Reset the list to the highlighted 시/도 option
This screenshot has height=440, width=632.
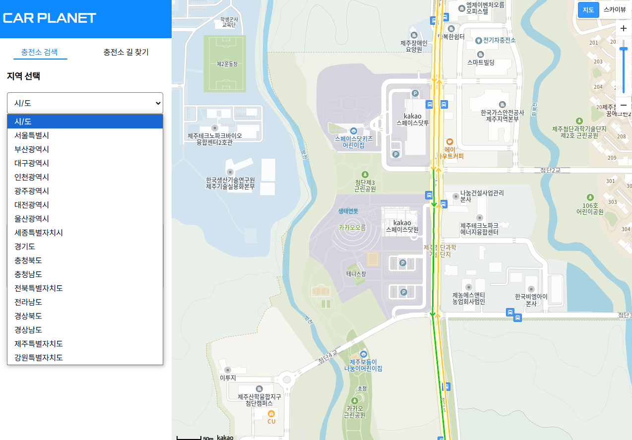[x=85, y=122]
